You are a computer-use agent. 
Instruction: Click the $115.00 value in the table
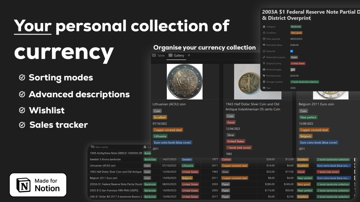click(270, 190)
